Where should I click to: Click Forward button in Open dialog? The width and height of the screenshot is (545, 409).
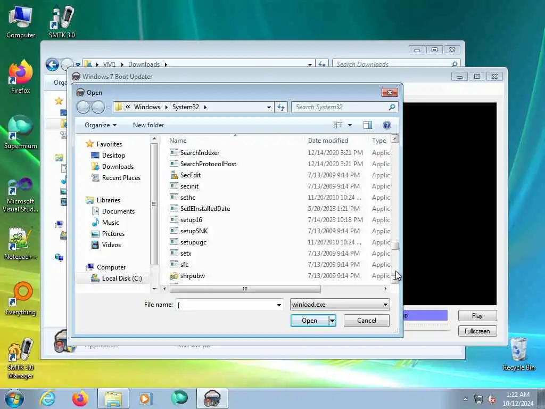(x=98, y=107)
